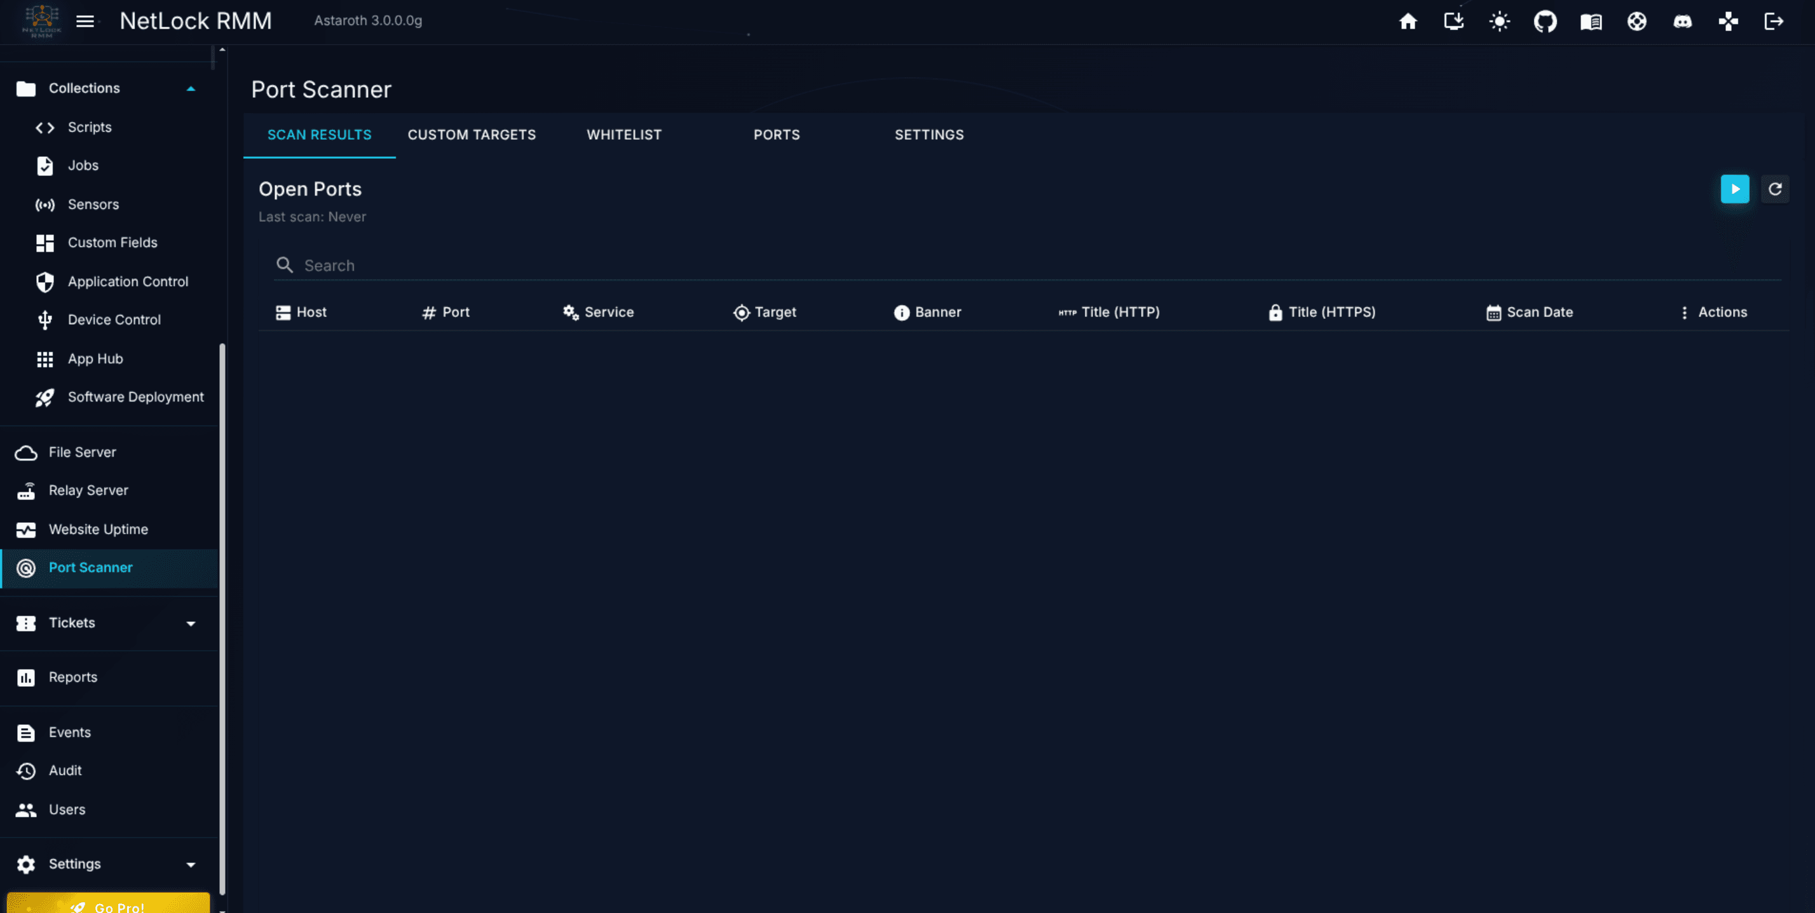Image resolution: width=1815 pixels, height=913 pixels.
Task: Open the Ports tab
Action: point(777,135)
